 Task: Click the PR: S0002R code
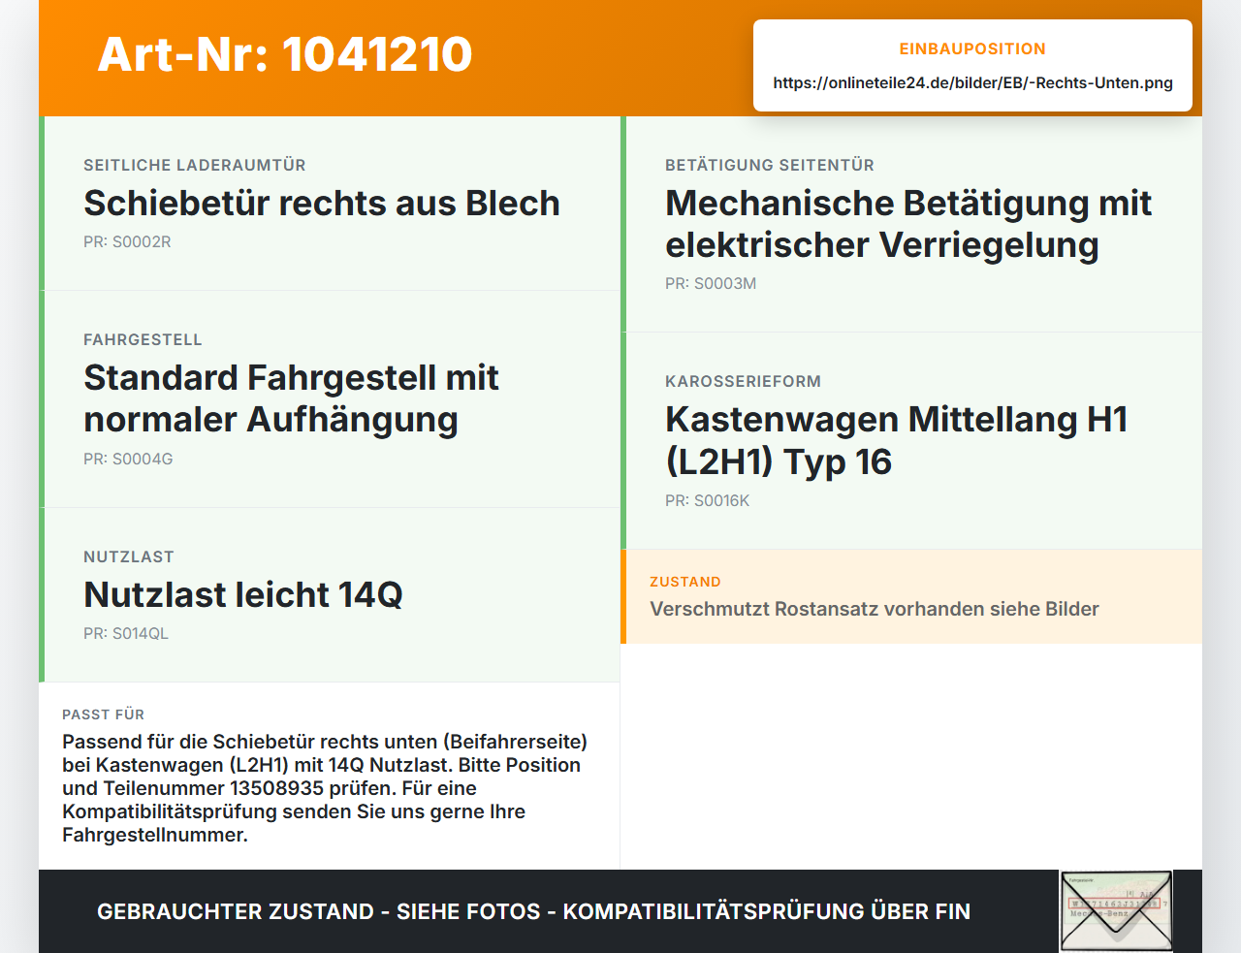point(127,241)
